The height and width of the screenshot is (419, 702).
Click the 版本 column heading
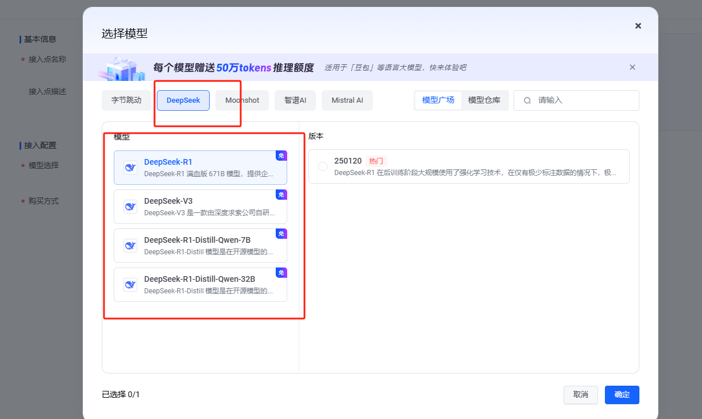[316, 136]
